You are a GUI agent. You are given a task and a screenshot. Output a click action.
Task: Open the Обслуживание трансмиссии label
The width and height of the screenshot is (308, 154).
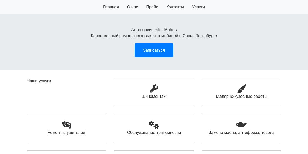click(x=154, y=133)
